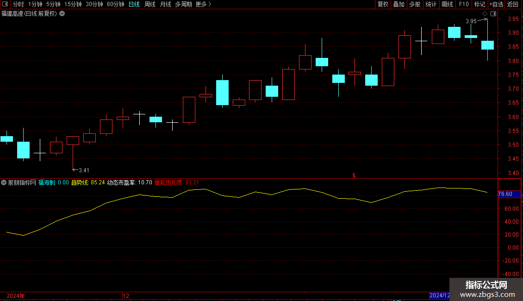Image resolution: width=523 pixels, height=301 pixels.
Task: Click the 76.60 value box on indicator axis
Action: (x=509, y=194)
